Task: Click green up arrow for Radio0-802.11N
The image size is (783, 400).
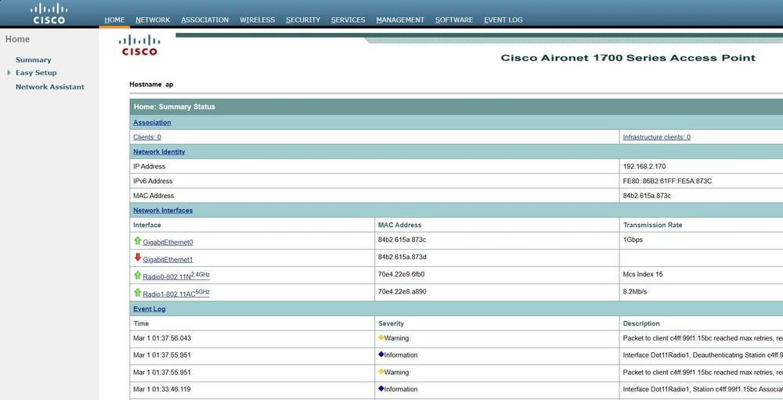Action: [137, 276]
